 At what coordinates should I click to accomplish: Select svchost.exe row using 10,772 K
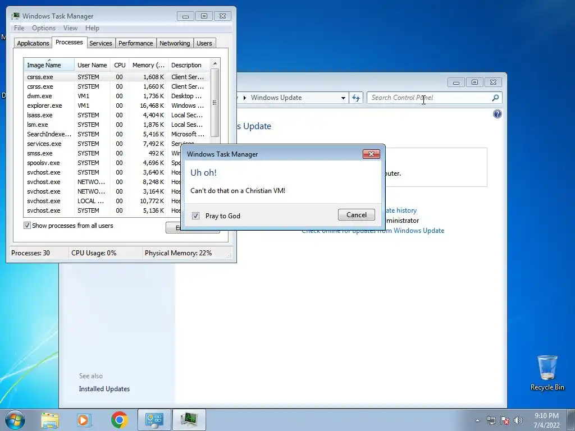pos(103,201)
